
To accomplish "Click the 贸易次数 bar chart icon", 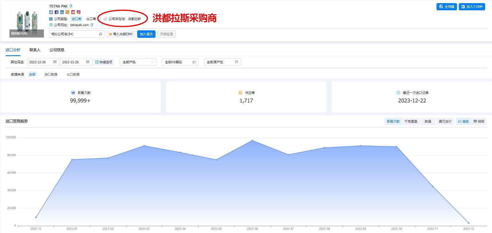I will point(73,92).
